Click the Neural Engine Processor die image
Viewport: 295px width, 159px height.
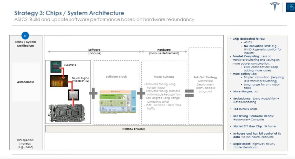pyautogui.click(x=59, y=81)
